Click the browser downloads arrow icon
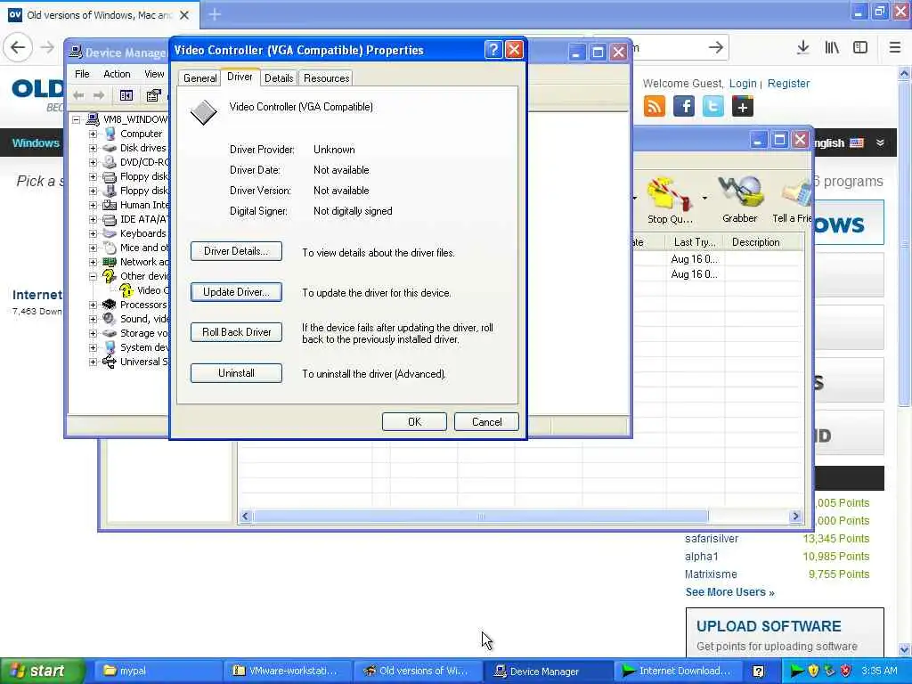The height and width of the screenshot is (684, 912). (802, 47)
